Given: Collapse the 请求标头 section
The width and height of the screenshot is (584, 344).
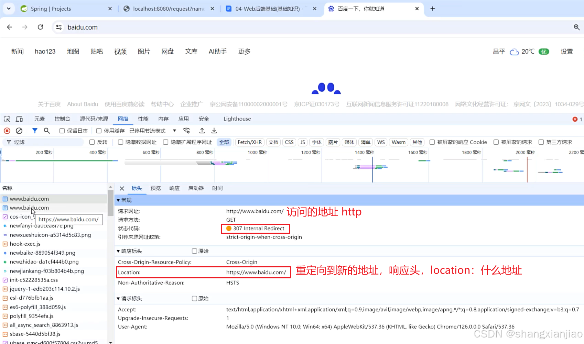Looking at the screenshot, I should (x=118, y=299).
